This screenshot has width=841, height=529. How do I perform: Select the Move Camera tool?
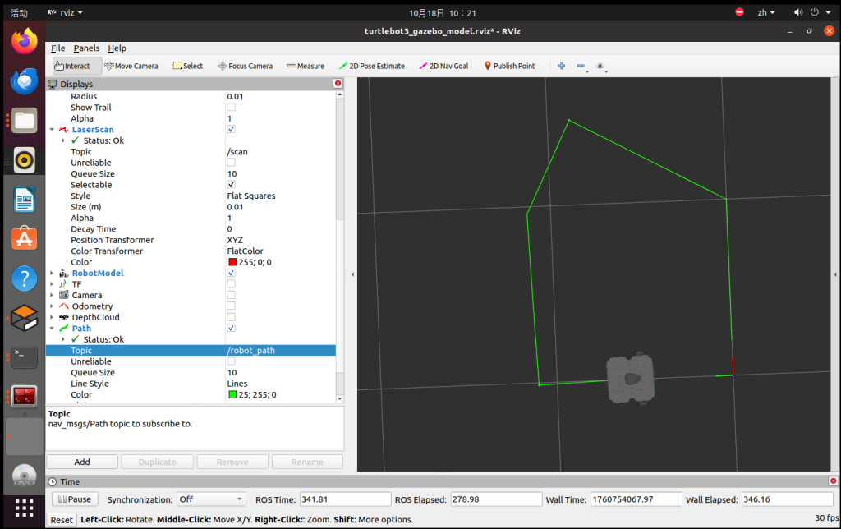pos(131,66)
